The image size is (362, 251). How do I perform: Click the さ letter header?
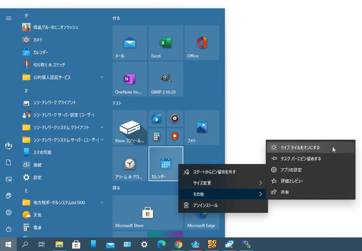(x=26, y=90)
